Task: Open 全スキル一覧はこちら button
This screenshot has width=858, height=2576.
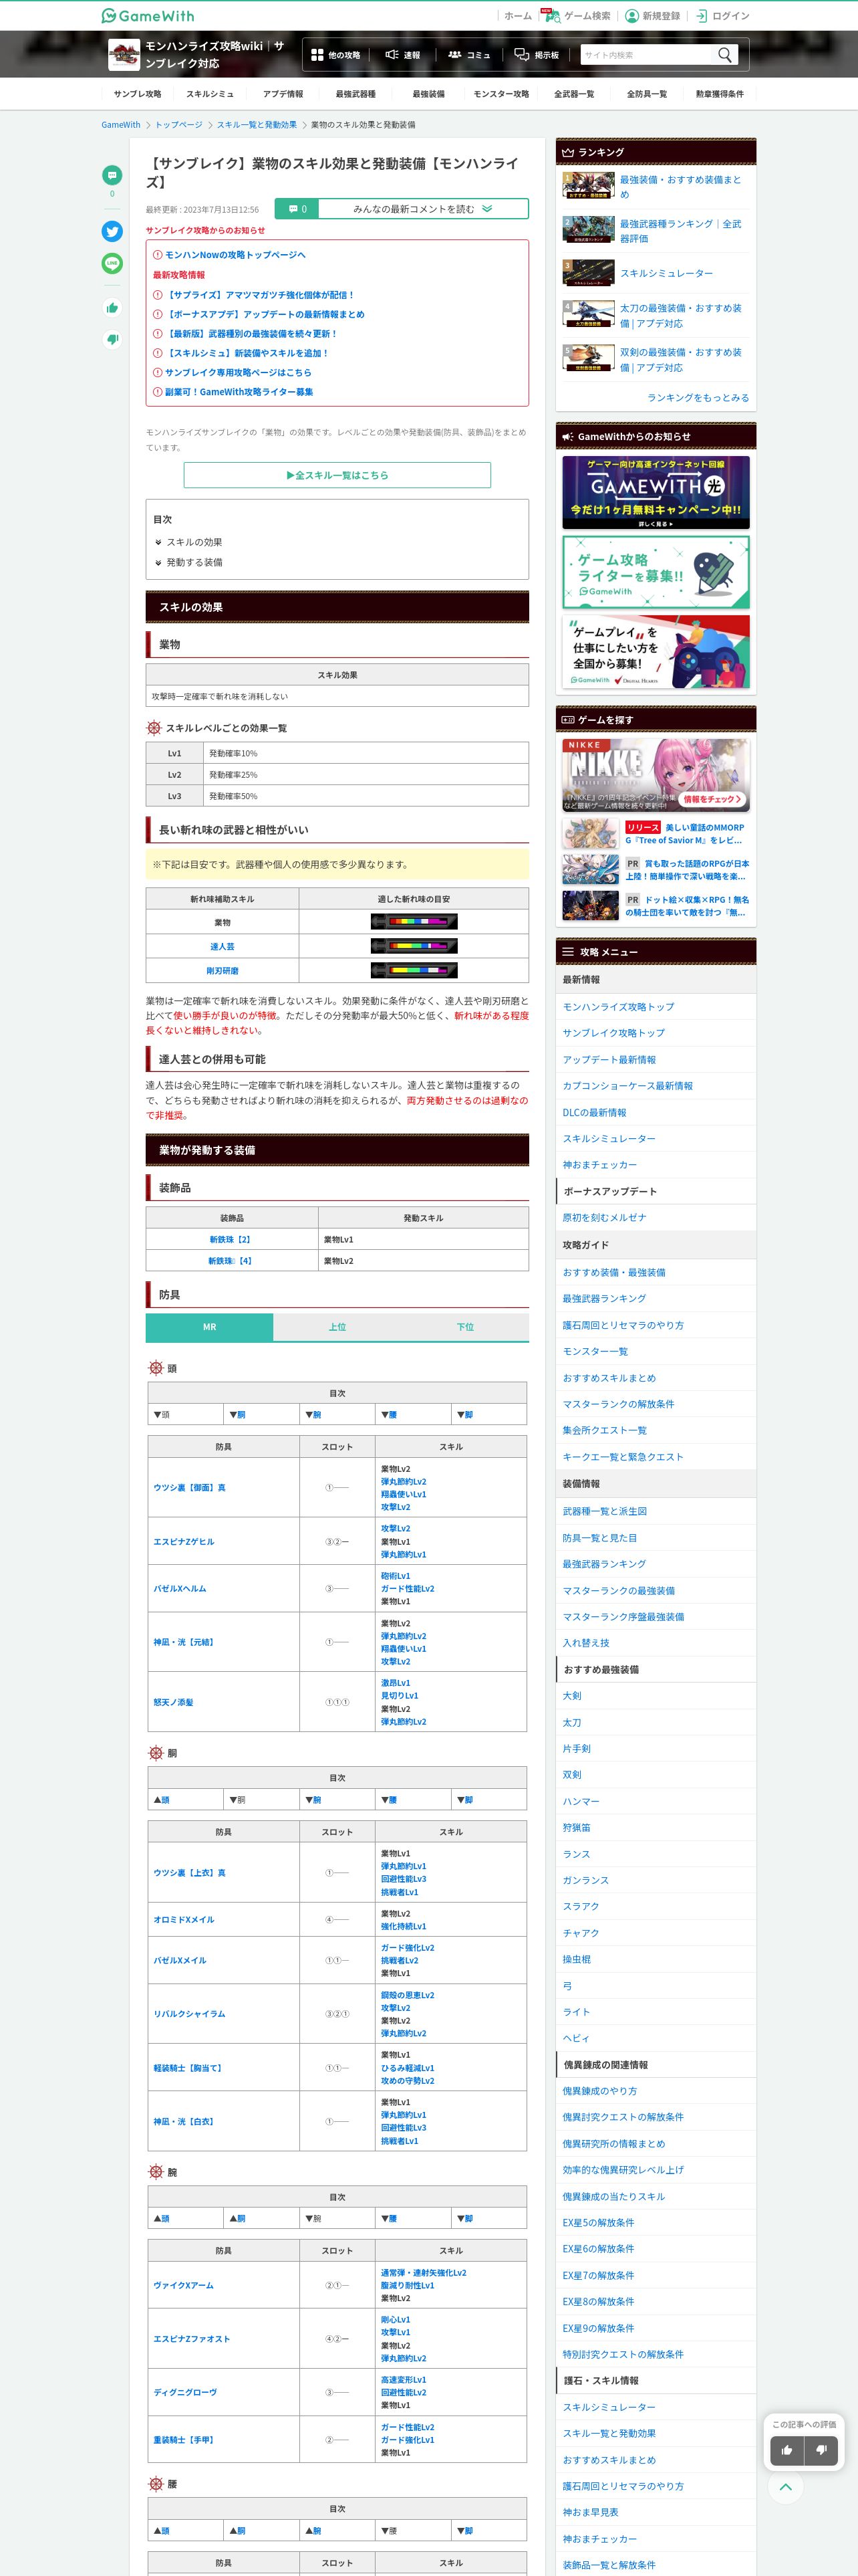Action: (337, 475)
